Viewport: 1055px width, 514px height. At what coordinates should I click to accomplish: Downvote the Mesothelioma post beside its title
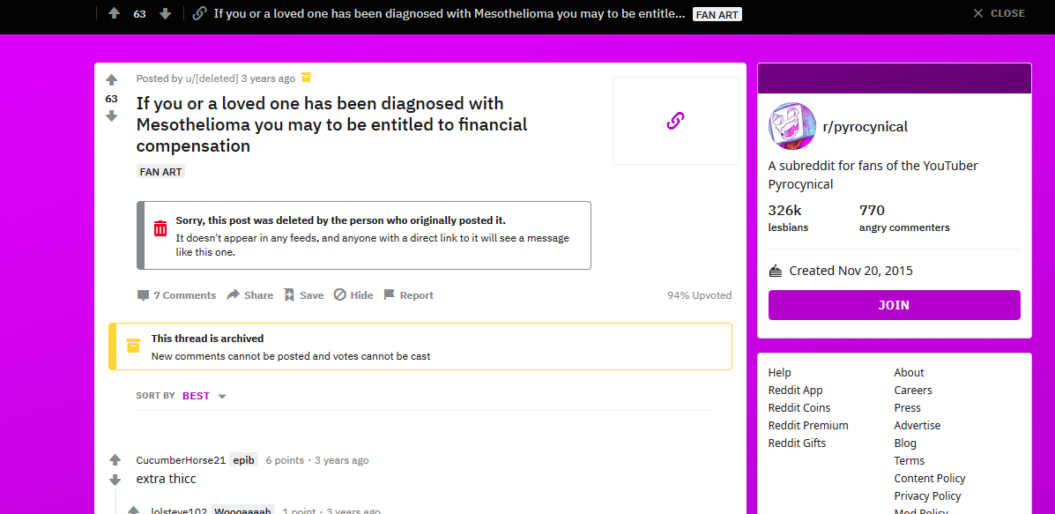[x=112, y=116]
